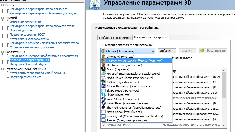Click settings list scrollbar up arrow

224,70
